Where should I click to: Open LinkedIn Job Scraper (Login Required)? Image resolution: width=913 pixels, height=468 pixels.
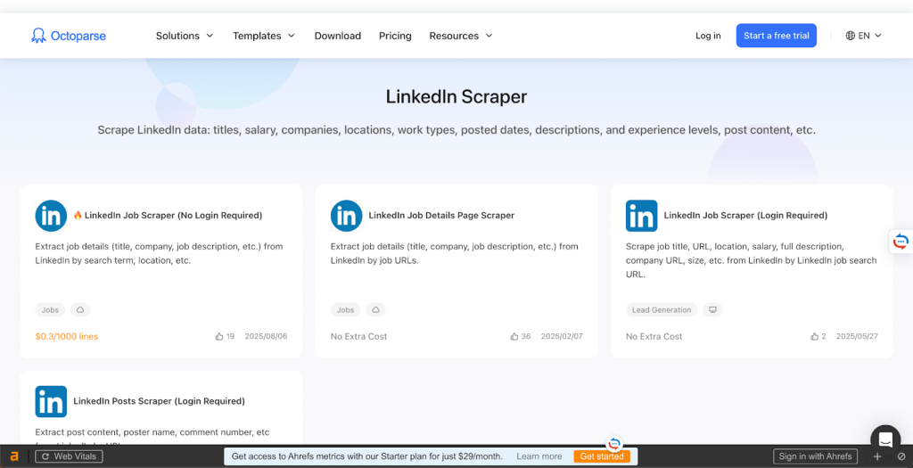[x=745, y=216]
